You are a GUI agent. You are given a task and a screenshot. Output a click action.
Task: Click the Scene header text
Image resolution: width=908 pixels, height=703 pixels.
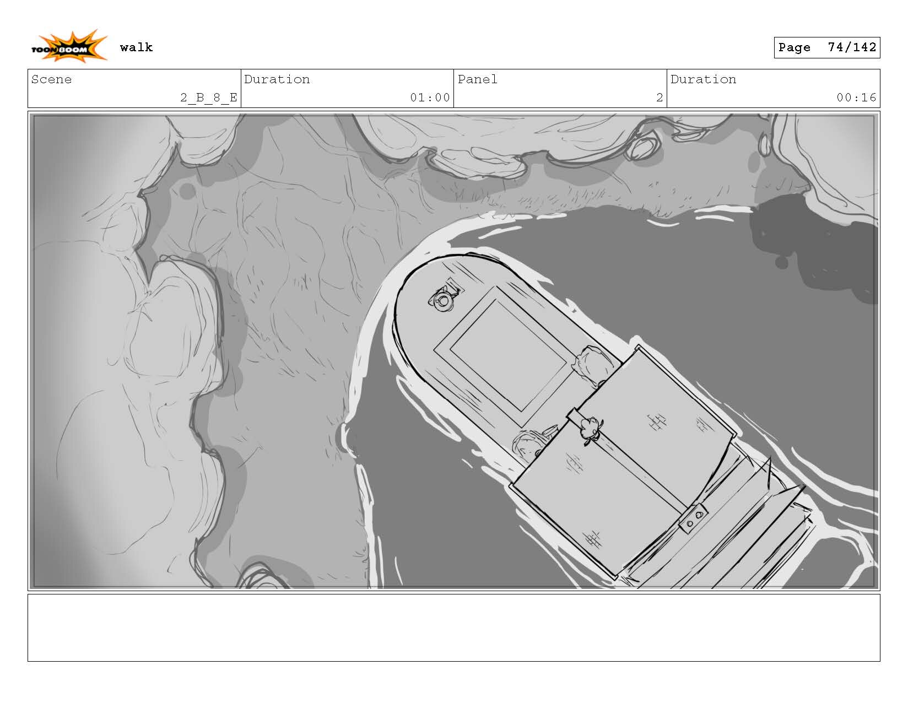tap(51, 79)
